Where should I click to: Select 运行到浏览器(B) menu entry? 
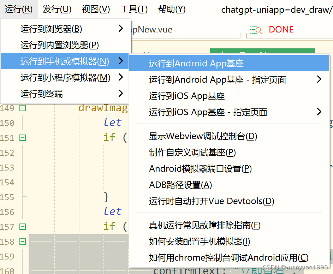[x=65, y=29]
